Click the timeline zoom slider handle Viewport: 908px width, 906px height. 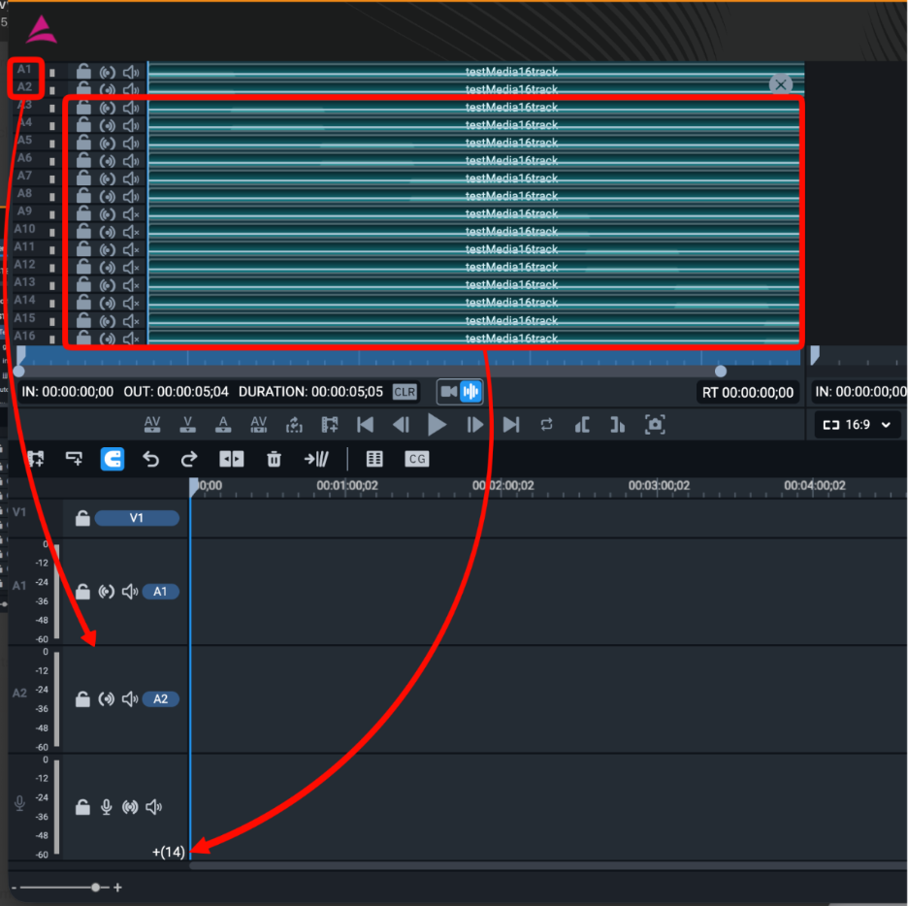click(x=96, y=888)
